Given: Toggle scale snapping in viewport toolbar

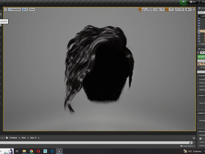Looking at the screenshot, I should [176, 9].
